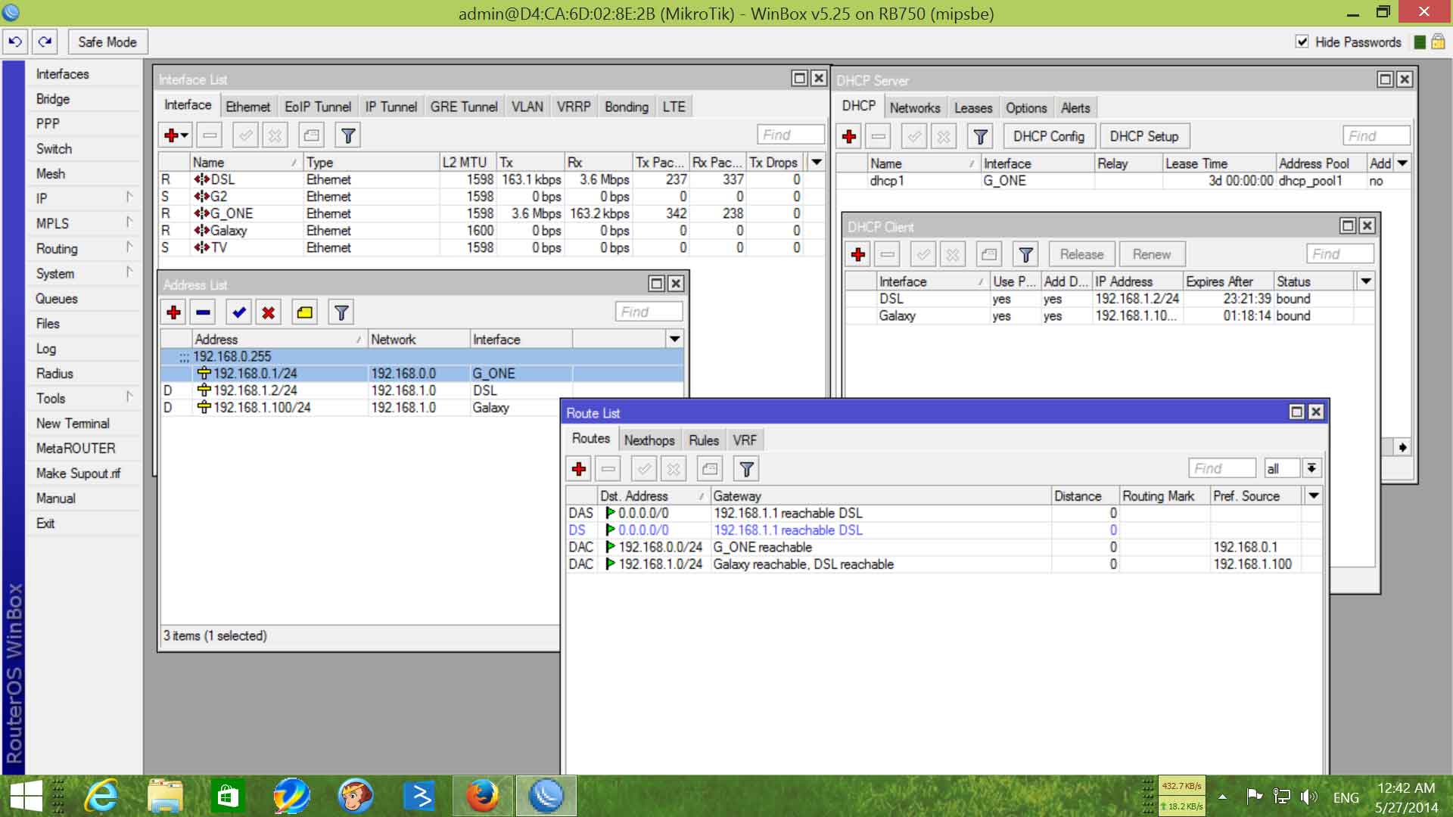
Task: Enable selected address with blue checkmark
Action: coord(239,312)
